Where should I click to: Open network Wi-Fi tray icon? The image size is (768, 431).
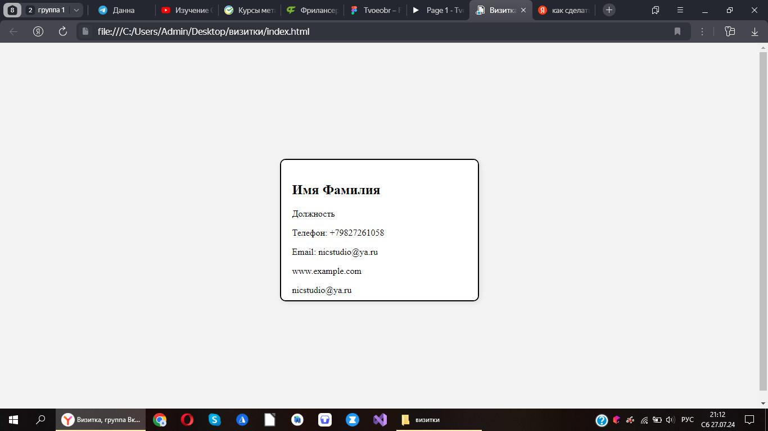(644, 420)
